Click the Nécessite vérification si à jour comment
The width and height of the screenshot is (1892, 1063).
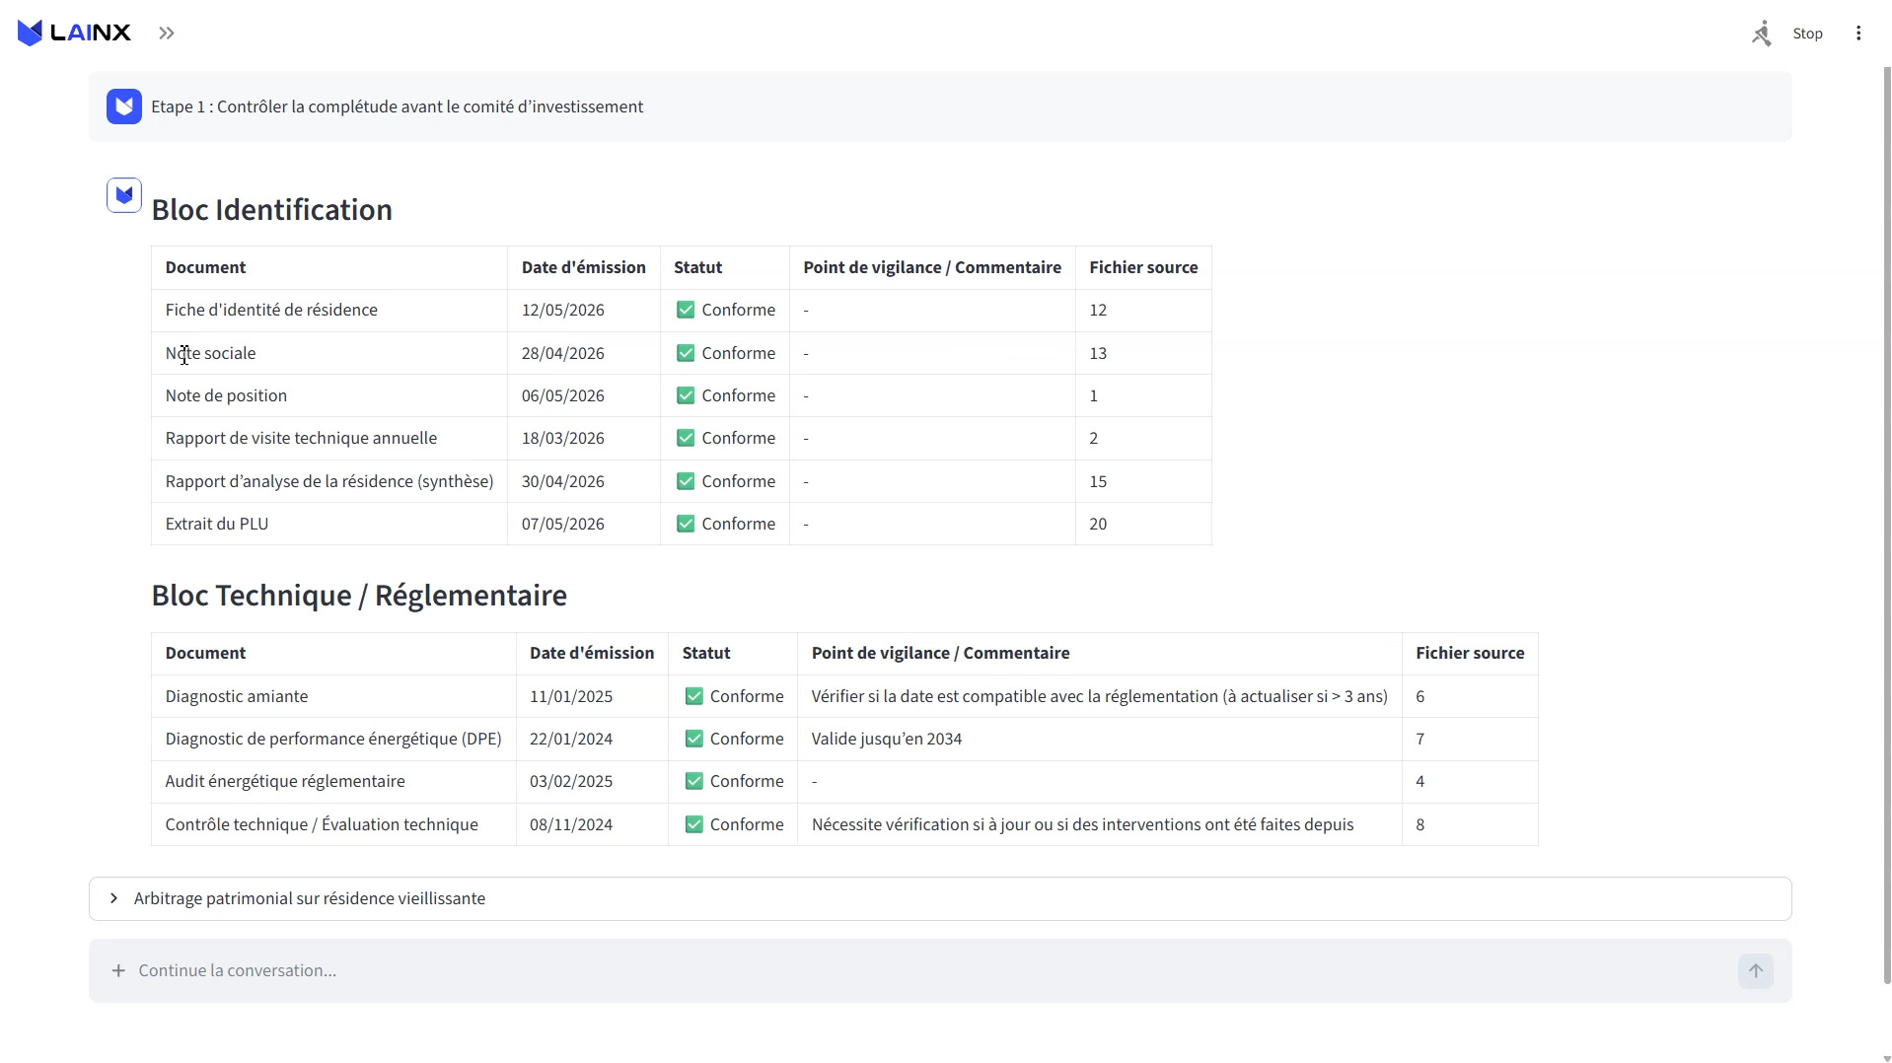[x=1082, y=824]
